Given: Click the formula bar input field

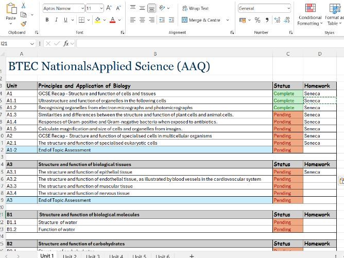Looking at the screenshot, I should point(210,43).
